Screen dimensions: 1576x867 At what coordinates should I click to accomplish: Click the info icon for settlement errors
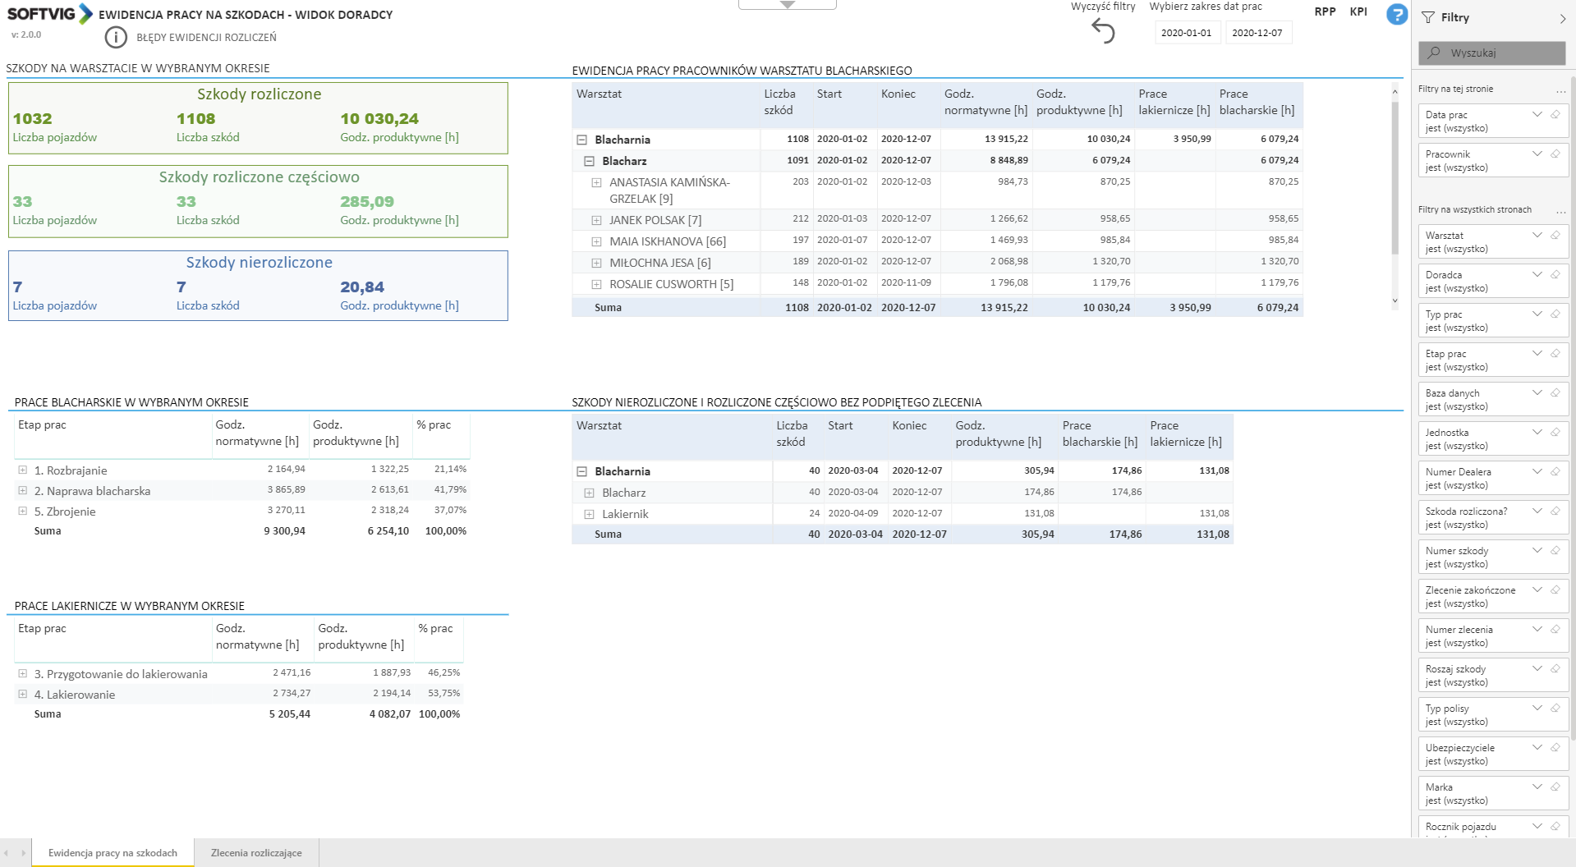click(x=116, y=37)
